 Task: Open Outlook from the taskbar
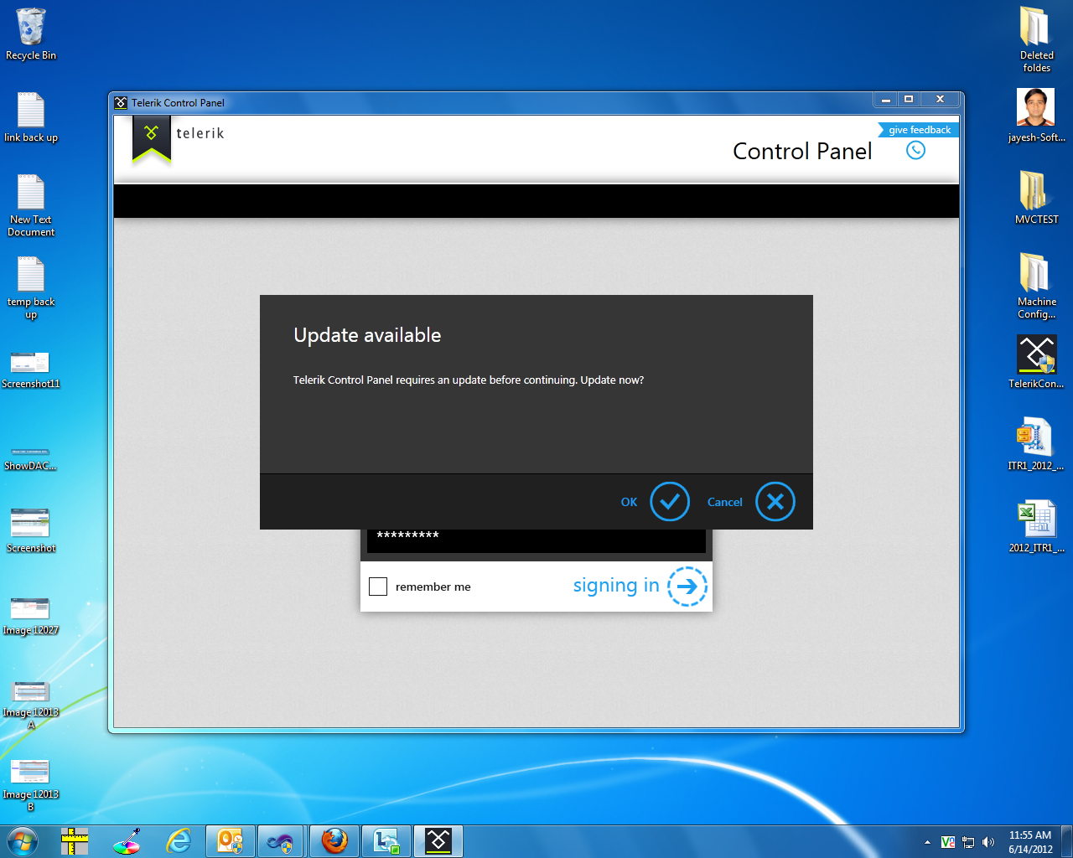(x=230, y=841)
